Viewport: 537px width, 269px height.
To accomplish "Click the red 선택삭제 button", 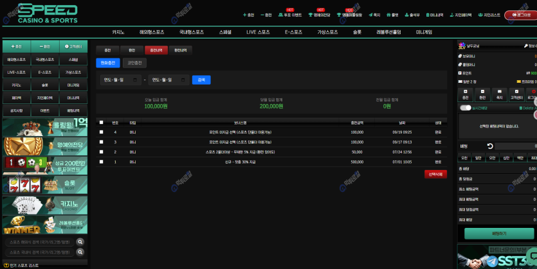I will 435,174.
